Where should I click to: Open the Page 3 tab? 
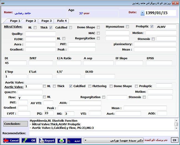(x=46, y=21)
